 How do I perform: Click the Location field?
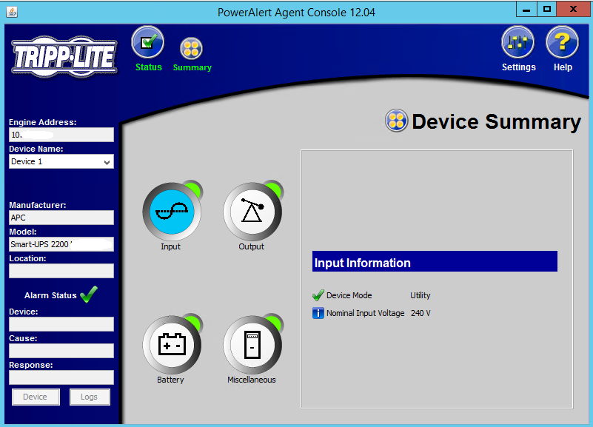61,271
